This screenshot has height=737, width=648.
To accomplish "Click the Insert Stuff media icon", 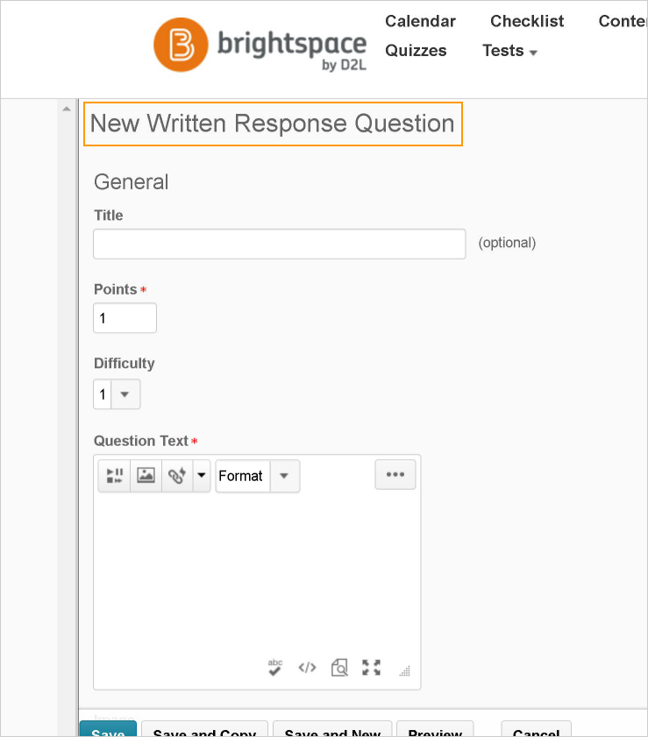I will pos(114,476).
